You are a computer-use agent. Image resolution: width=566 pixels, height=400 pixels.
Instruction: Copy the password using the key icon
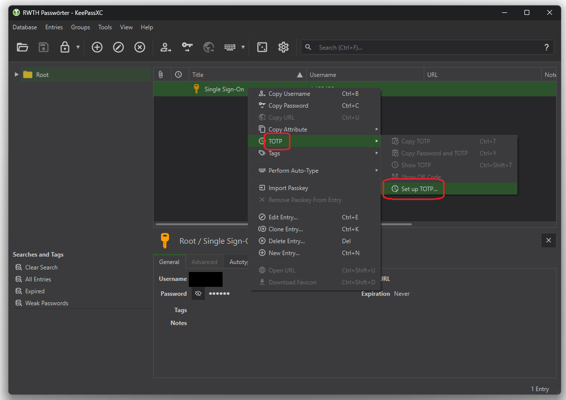click(187, 47)
